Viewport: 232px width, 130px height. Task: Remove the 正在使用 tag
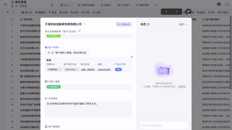click(58, 36)
